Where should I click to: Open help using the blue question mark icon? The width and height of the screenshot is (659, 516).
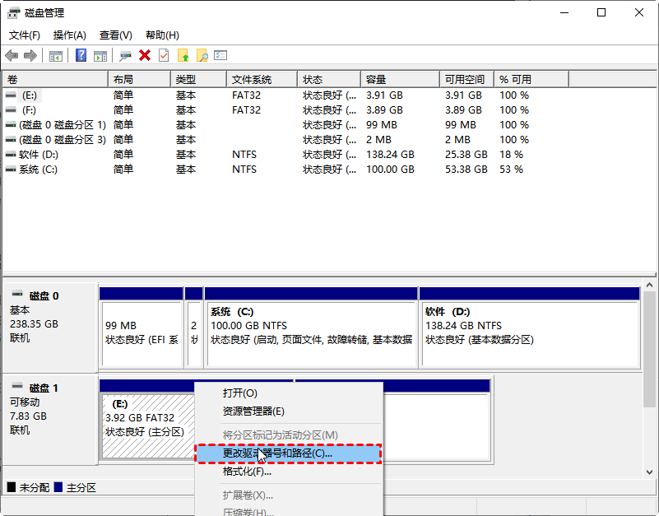[80, 55]
